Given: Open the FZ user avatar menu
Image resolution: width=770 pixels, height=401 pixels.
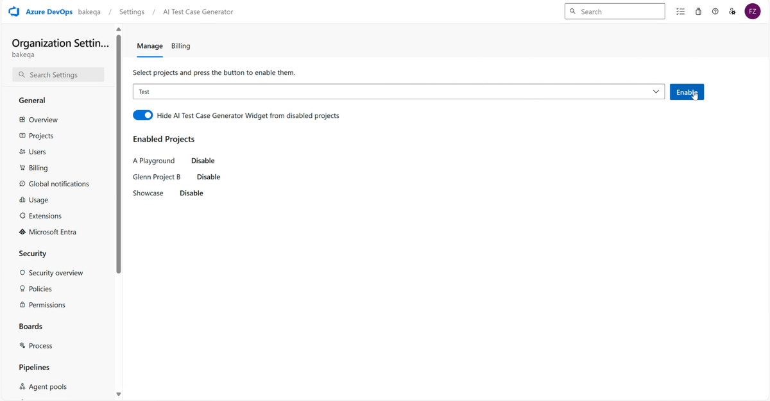Looking at the screenshot, I should click(x=753, y=12).
